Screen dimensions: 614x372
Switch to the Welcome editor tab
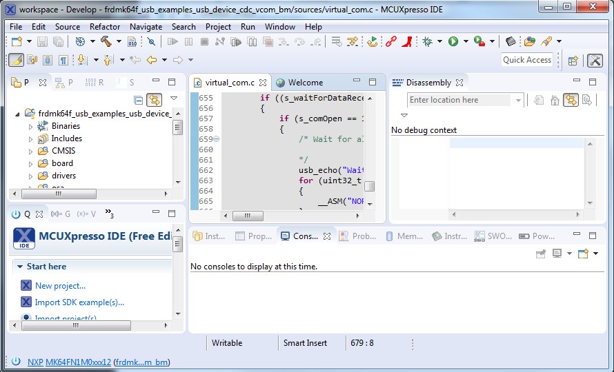(x=299, y=83)
